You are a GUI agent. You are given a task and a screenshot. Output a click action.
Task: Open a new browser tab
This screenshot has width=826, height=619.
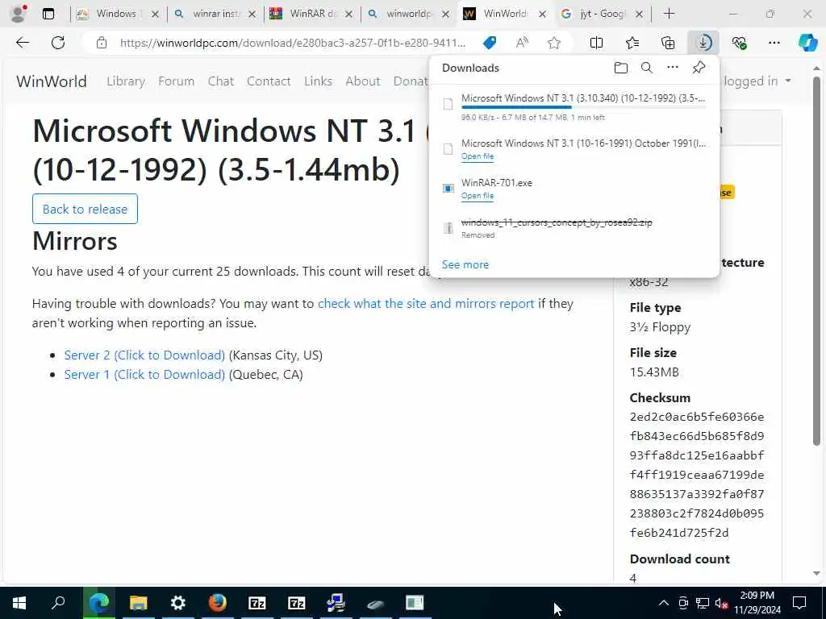[x=669, y=14]
